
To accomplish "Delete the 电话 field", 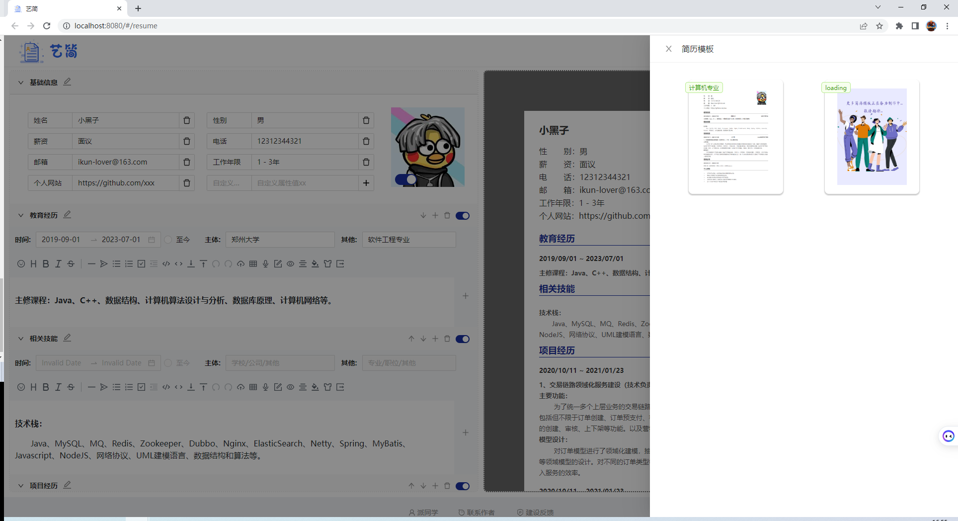I will click(x=366, y=141).
